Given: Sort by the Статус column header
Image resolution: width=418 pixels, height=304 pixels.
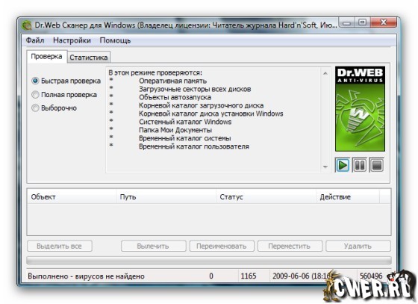Looking at the screenshot, I should (266, 196).
